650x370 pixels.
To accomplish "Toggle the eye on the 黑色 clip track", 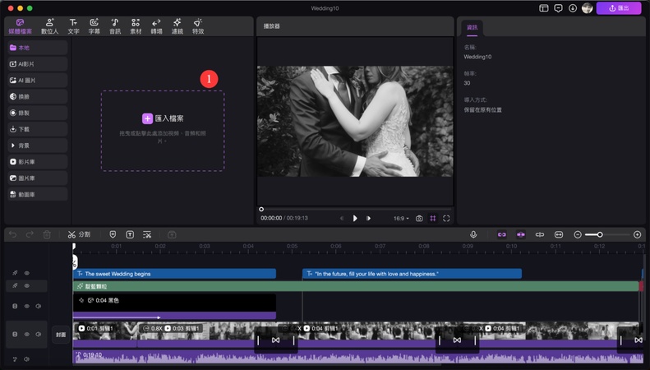I will (x=26, y=307).
